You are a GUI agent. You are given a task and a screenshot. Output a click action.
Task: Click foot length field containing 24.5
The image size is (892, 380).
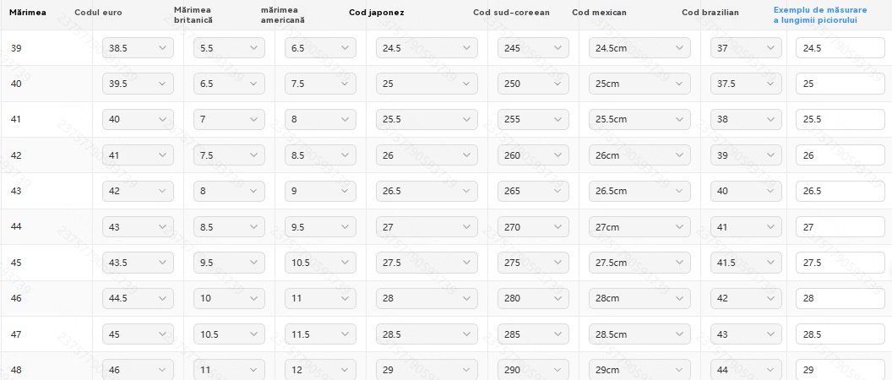[x=840, y=48]
